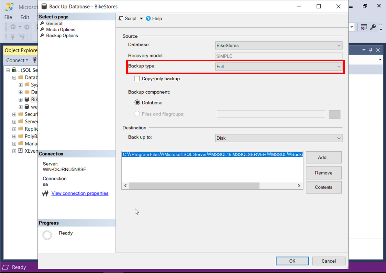
Task: Select the Backup Options page
Action: coord(62,35)
